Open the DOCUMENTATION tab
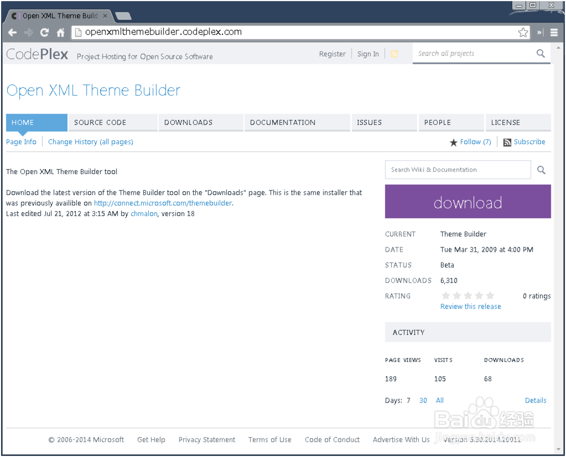Viewport: 566px width, 457px height. [x=298, y=123]
